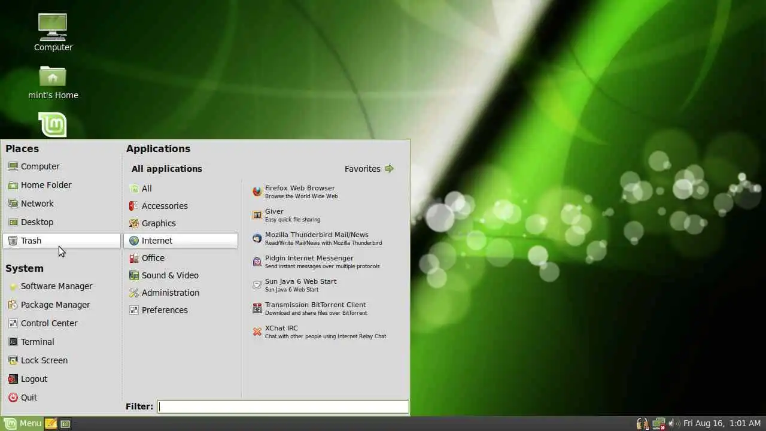
Task: Click Quit in System list
Action: [62, 397]
